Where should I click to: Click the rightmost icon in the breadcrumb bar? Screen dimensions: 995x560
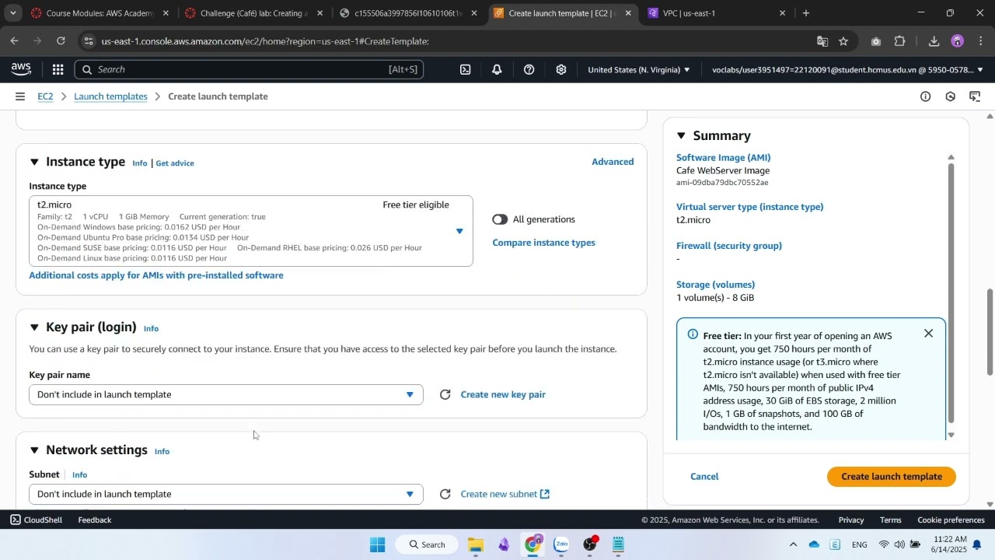click(x=975, y=96)
